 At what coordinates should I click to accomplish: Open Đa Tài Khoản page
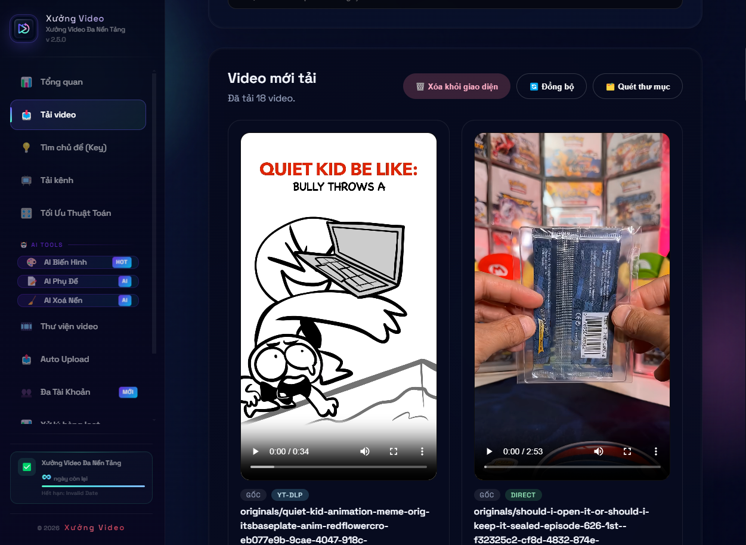[x=78, y=392]
